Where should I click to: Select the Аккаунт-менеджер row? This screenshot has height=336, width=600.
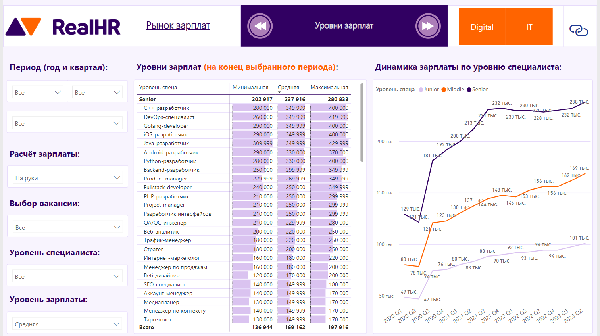[244, 293]
